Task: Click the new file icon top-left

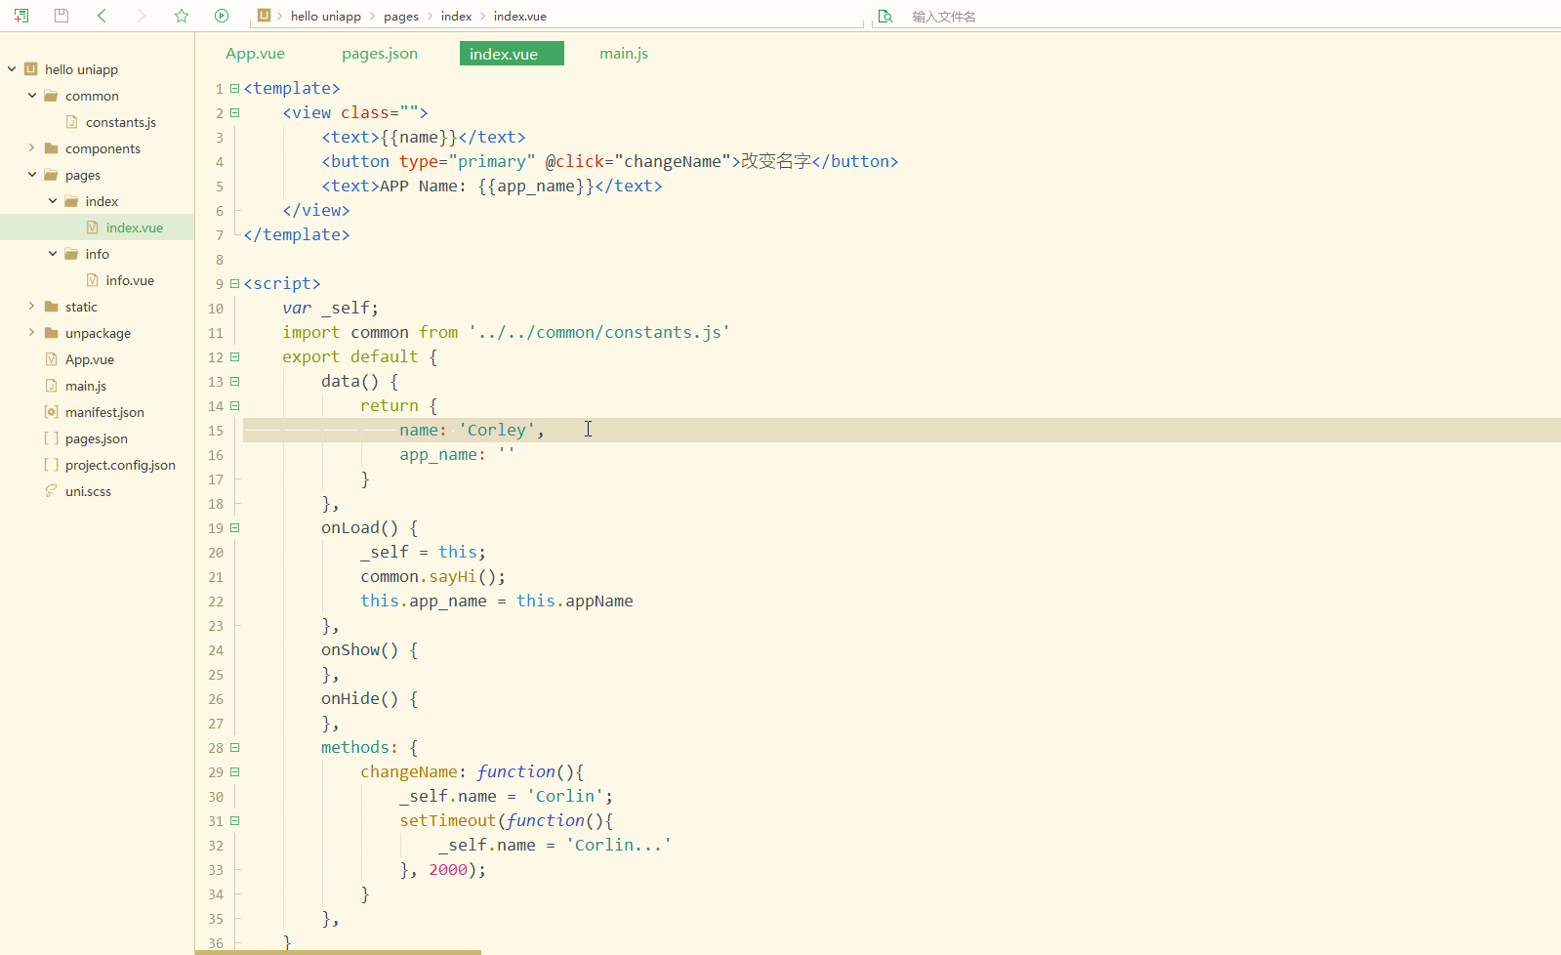Action: 21,16
